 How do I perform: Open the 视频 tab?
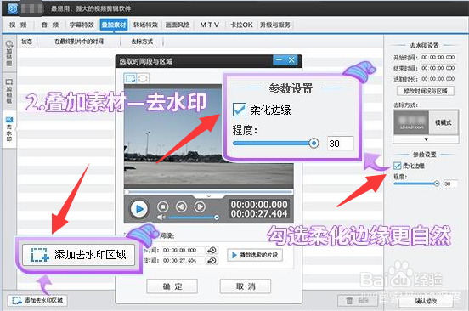pyautogui.click(x=18, y=25)
